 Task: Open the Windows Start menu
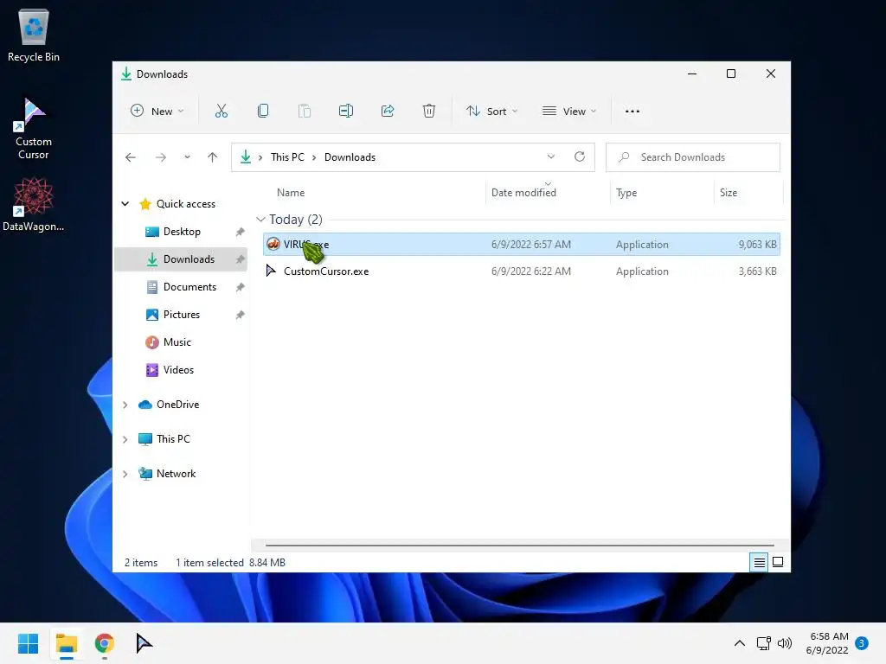tap(28, 643)
